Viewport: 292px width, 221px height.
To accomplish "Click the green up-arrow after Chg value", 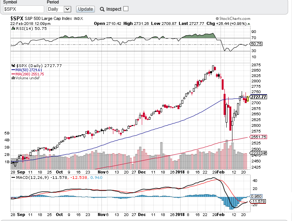I will tap(249, 24).
